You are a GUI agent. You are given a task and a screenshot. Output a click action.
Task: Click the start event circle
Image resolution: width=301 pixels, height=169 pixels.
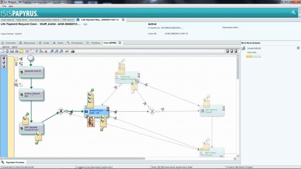pos(30,58)
